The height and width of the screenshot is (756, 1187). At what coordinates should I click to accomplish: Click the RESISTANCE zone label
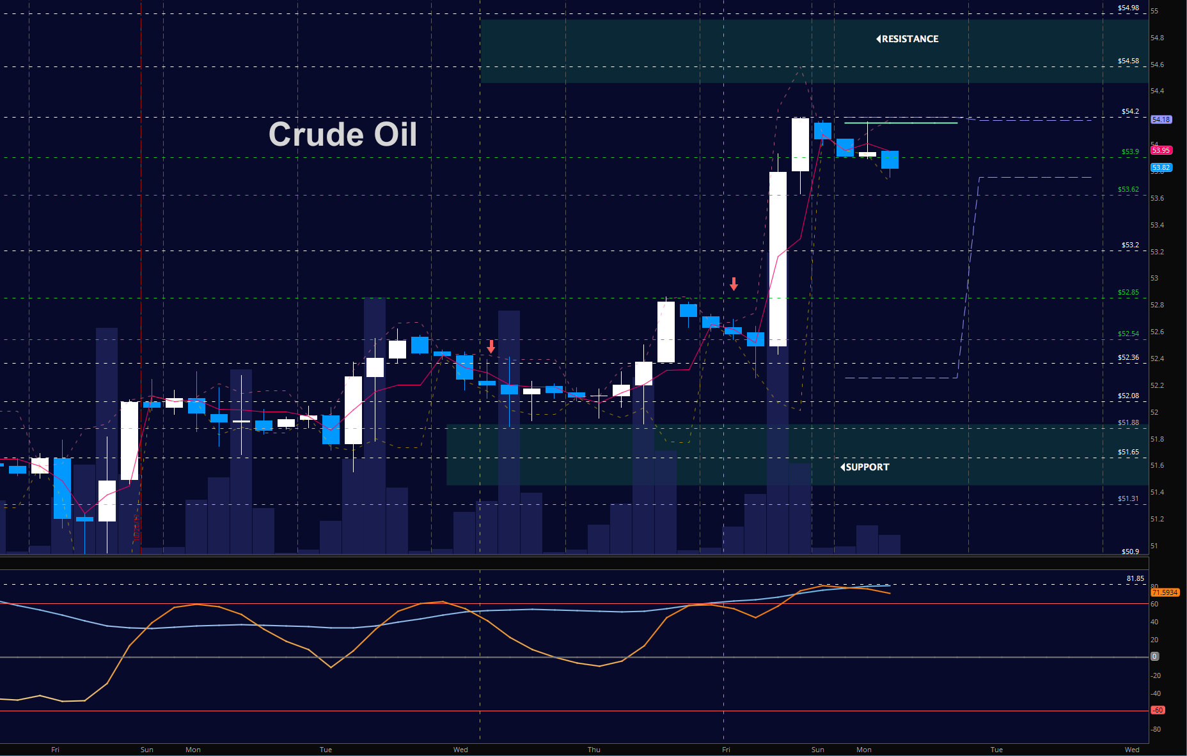pyautogui.click(x=907, y=38)
